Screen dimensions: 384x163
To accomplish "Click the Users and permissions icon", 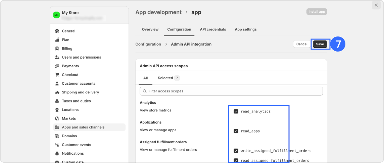I will 57,57.
